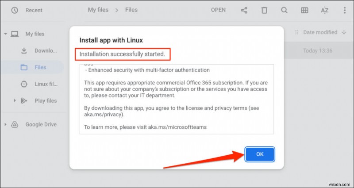Screen dimensions: 354x188
Task: Click the aka.ms/microsoftteams line
Action: tap(146, 127)
